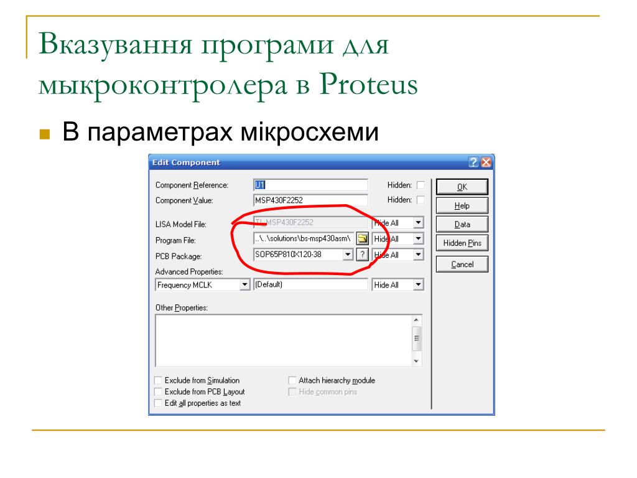The image size is (637, 478).
Task: Expand PCB Package SOP65P810X120-38 combo box
Action: click(348, 255)
